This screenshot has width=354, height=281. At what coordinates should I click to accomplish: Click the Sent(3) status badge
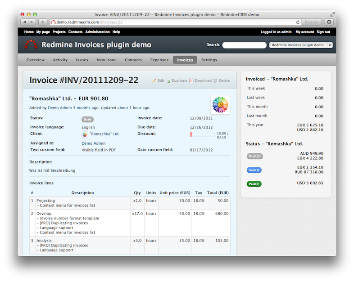tap(254, 170)
